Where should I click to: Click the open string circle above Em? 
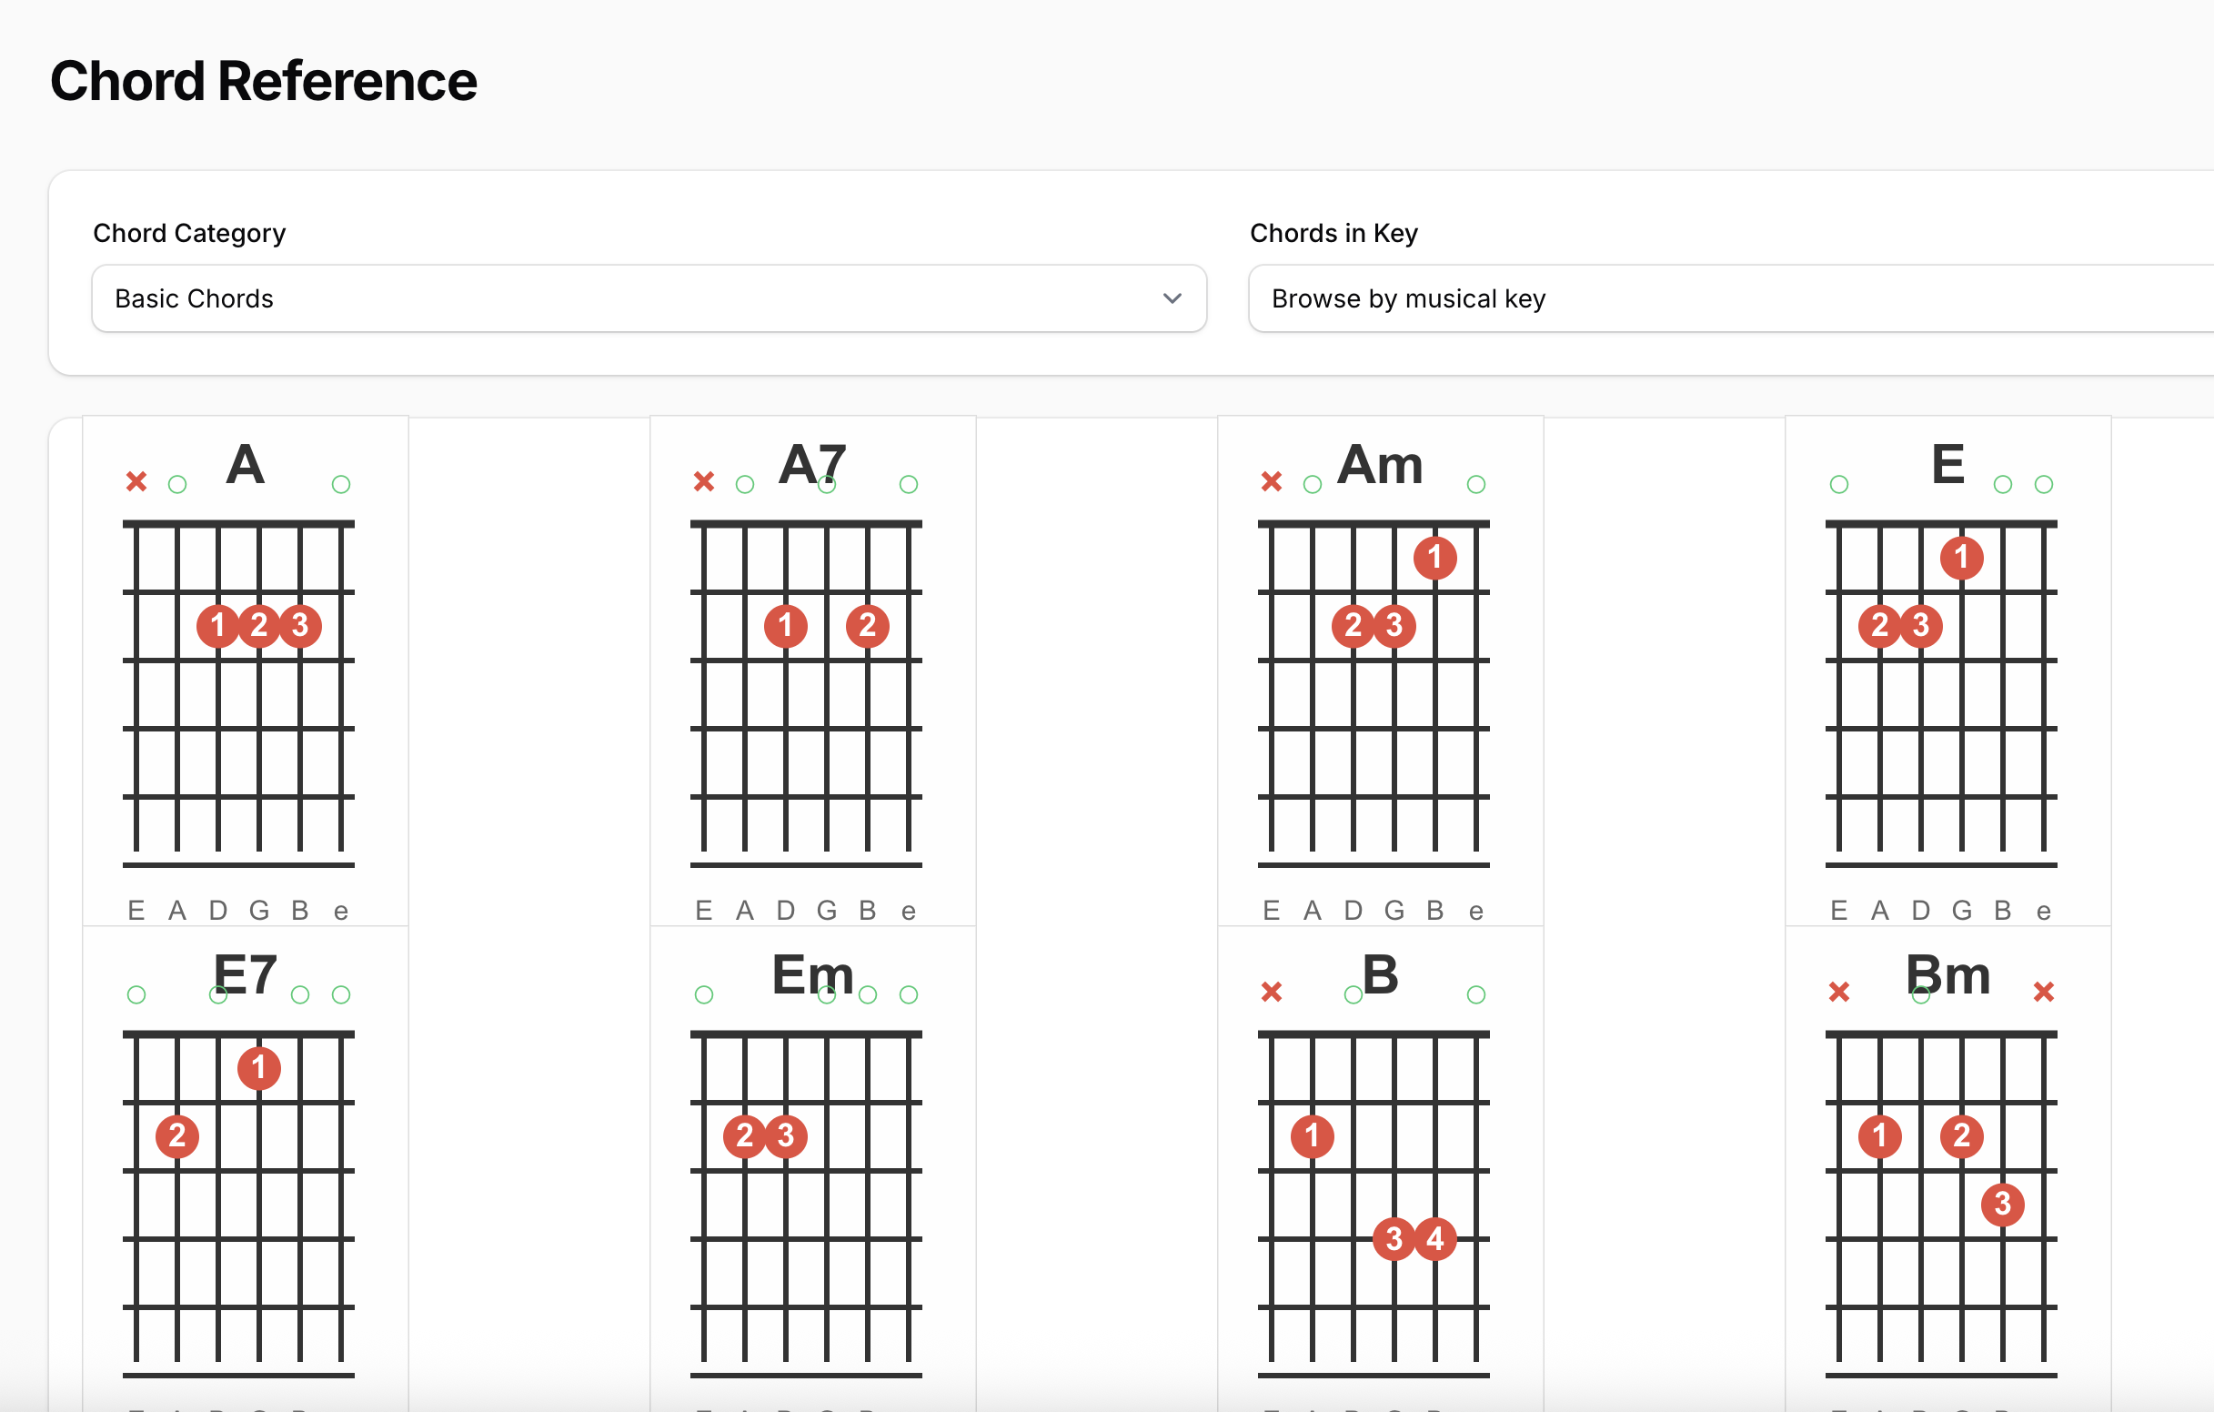click(704, 993)
